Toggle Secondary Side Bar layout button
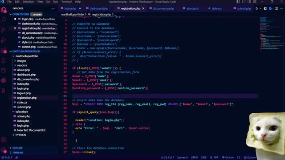The height and width of the screenshot is (160, 285). point(249,2)
